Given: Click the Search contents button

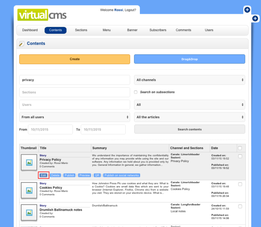Looking at the screenshot, I should [190, 129].
